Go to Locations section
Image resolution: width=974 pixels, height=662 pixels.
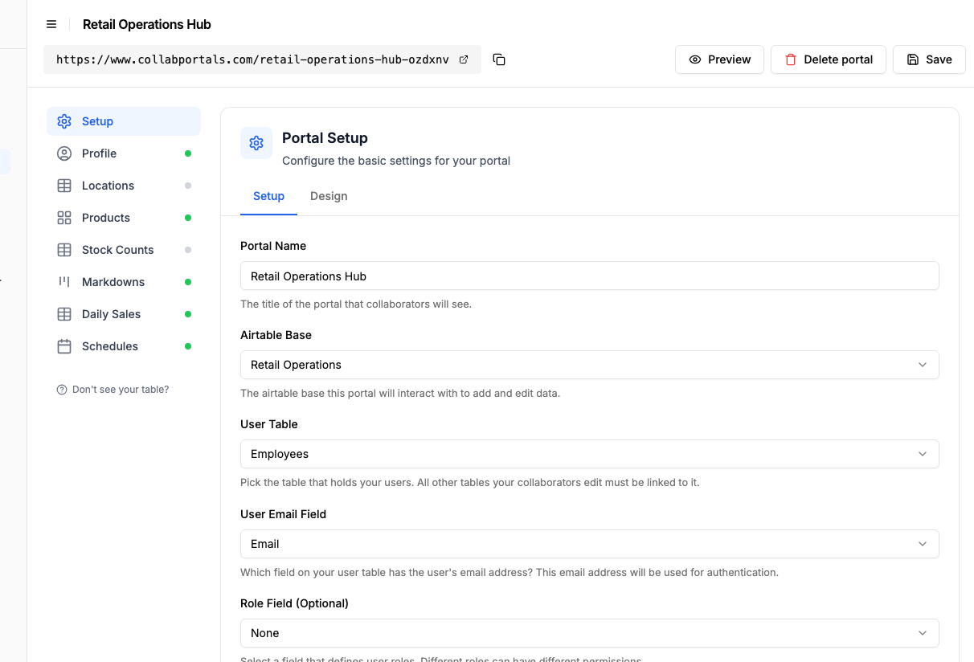click(124, 186)
